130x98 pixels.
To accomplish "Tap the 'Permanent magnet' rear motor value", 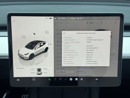I will (92, 62).
